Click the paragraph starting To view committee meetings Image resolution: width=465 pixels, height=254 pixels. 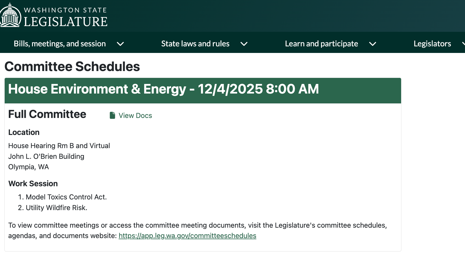click(x=197, y=230)
